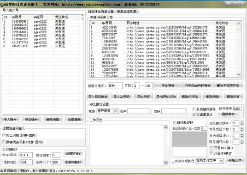This screenshot has width=247, height=175.
Task: Click the QQ账号 column header
Action: [x=21, y=17]
